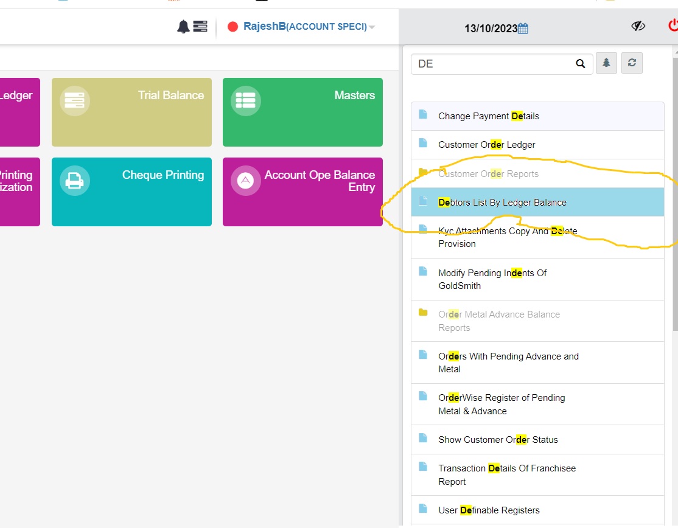This screenshot has height=528, width=678.
Task: Open Modify Pending Indents Of GoldSmith
Action: click(x=537, y=279)
